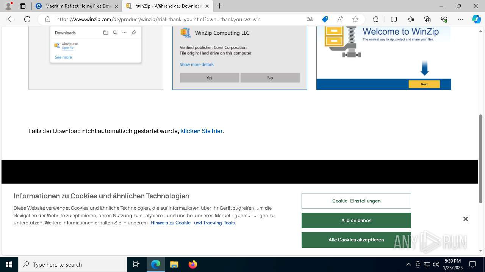Click Alle ablehnen button
The image size is (485, 272).
pos(356,221)
